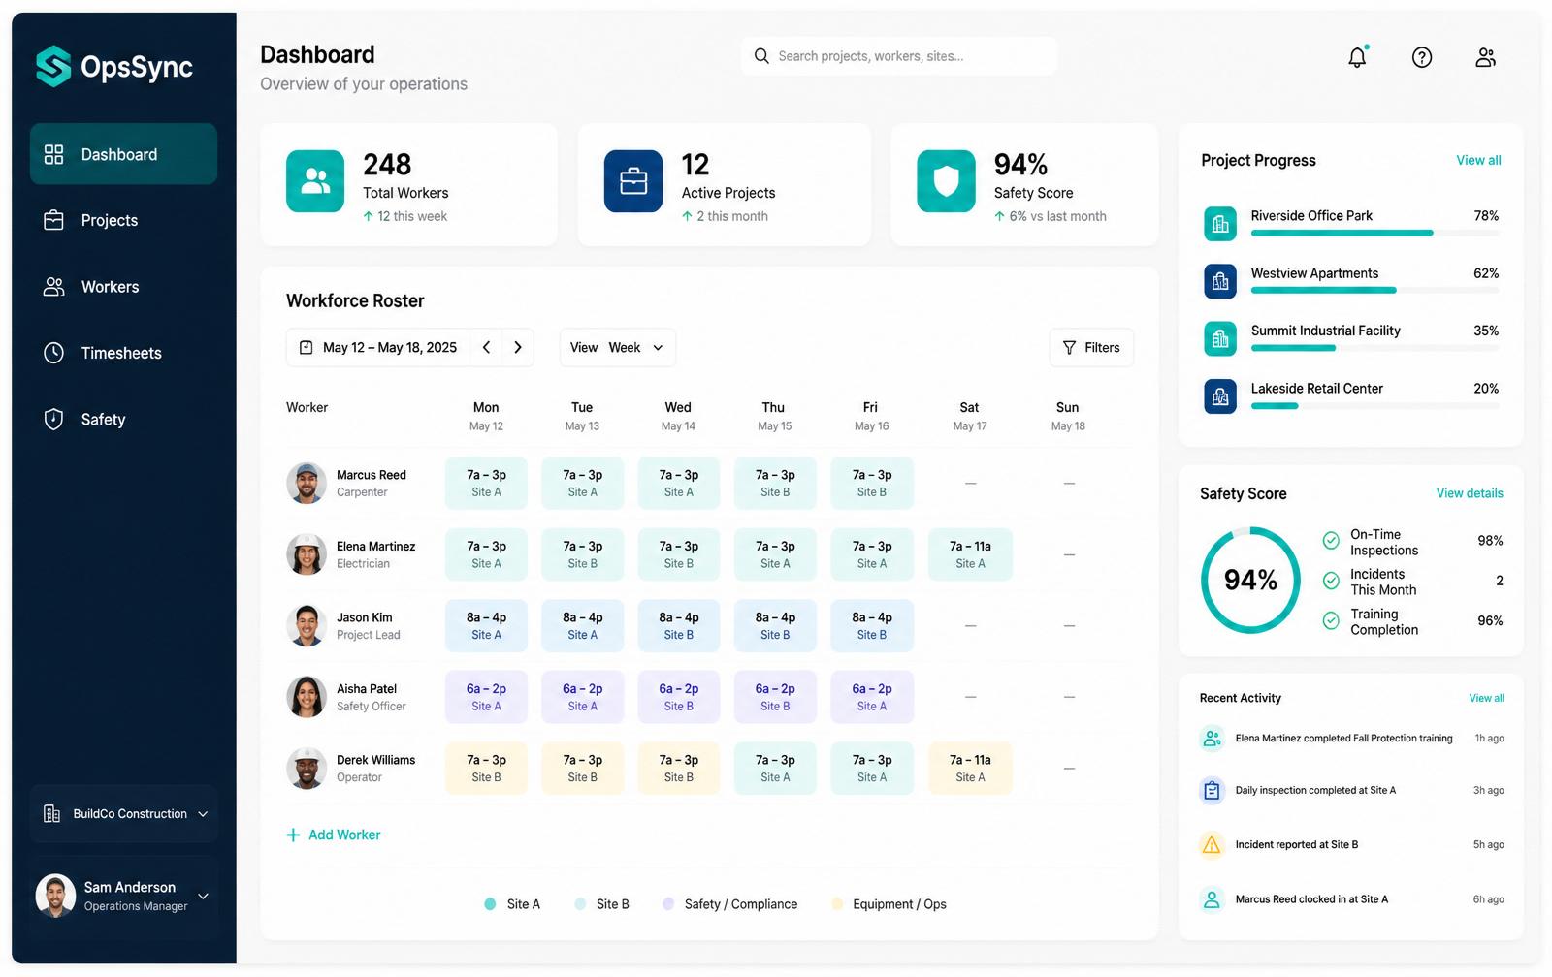Click the Active Projects briefcase icon

(633, 180)
